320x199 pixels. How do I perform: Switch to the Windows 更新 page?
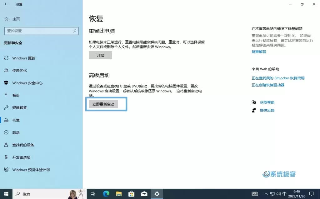(23, 58)
